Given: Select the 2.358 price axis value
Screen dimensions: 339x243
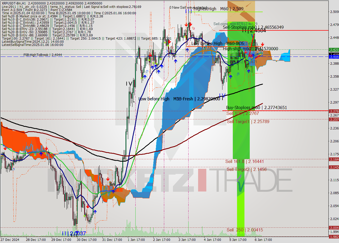Looking at the screenshot, I should (x=334, y=76).
